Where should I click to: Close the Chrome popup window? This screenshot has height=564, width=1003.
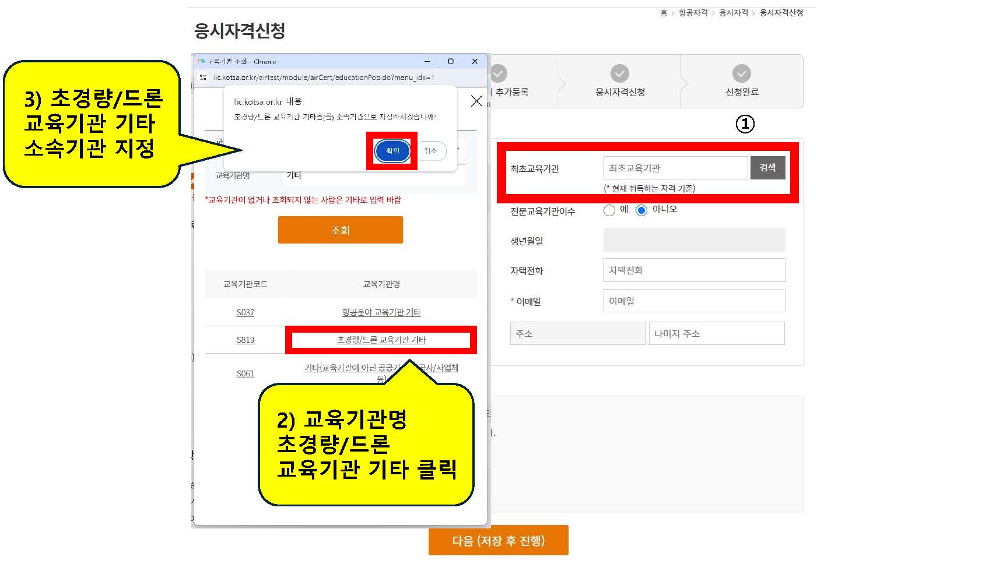click(x=475, y=61)
